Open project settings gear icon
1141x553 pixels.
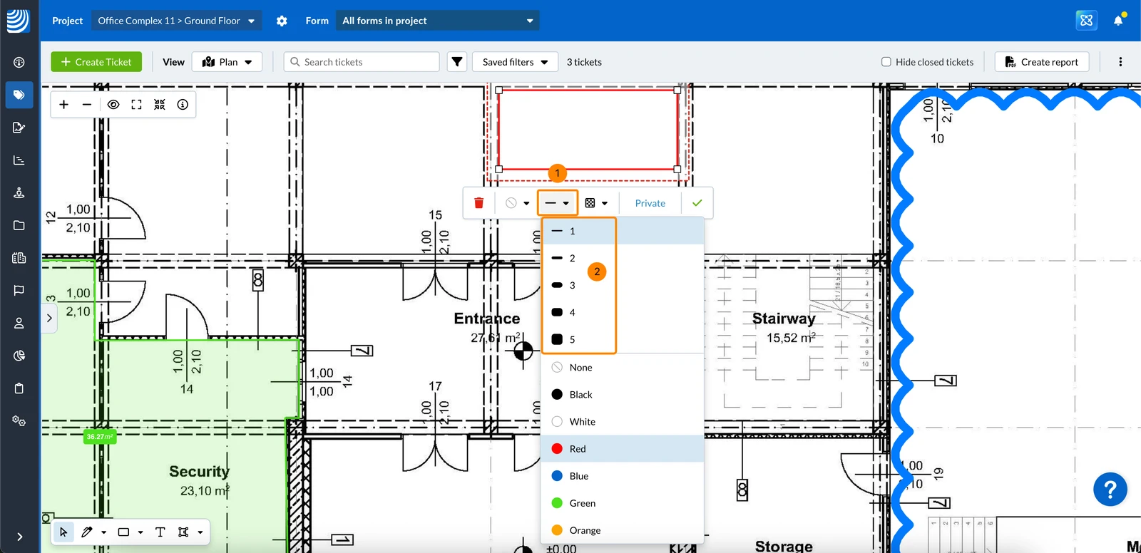[x=282, y=21]
